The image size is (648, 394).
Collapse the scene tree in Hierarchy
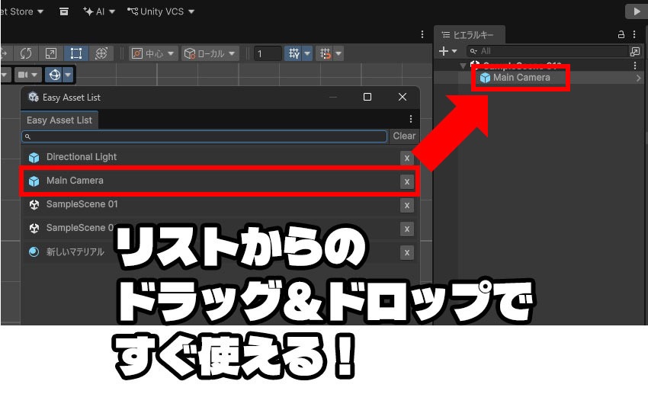pyautogui.click(x=463, y=66)
